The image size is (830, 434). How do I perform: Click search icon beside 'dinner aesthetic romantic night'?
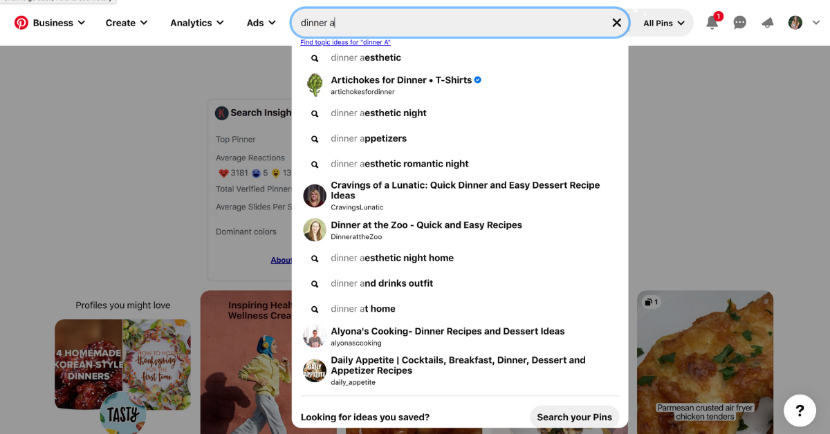pos(315,165)
